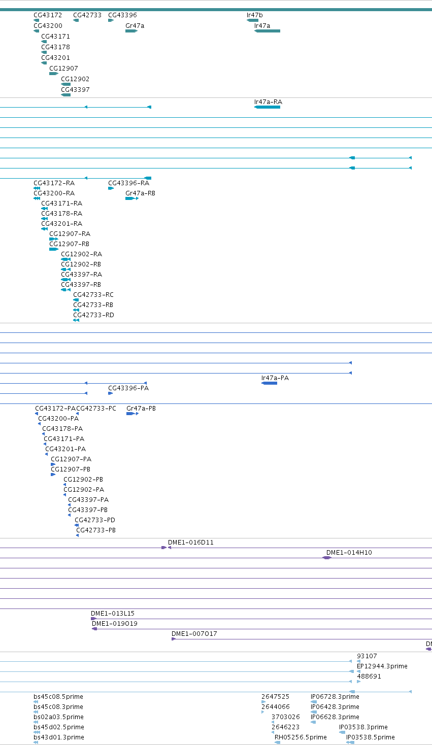
Task: Open transcript label CG43396-RA
Action: [x=129, y=183]
